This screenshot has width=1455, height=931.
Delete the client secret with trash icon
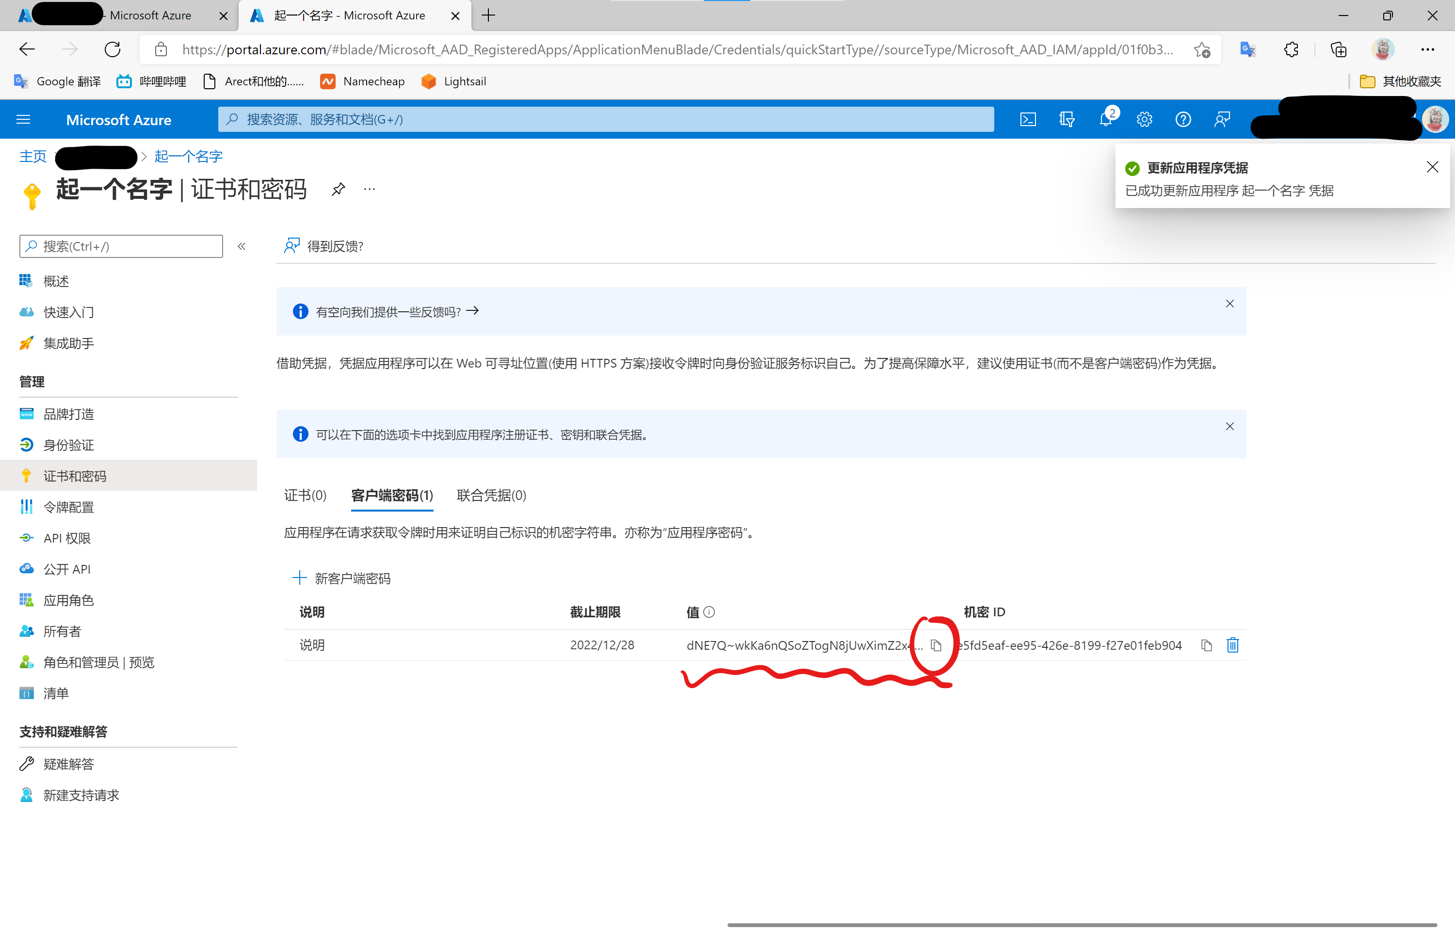(x=1232, y=645)
